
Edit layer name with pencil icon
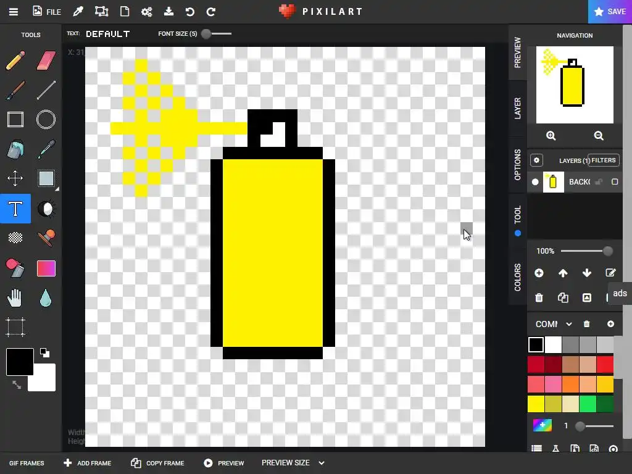coord(610,273)
